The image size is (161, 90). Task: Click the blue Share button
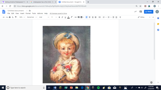(149, 12)
